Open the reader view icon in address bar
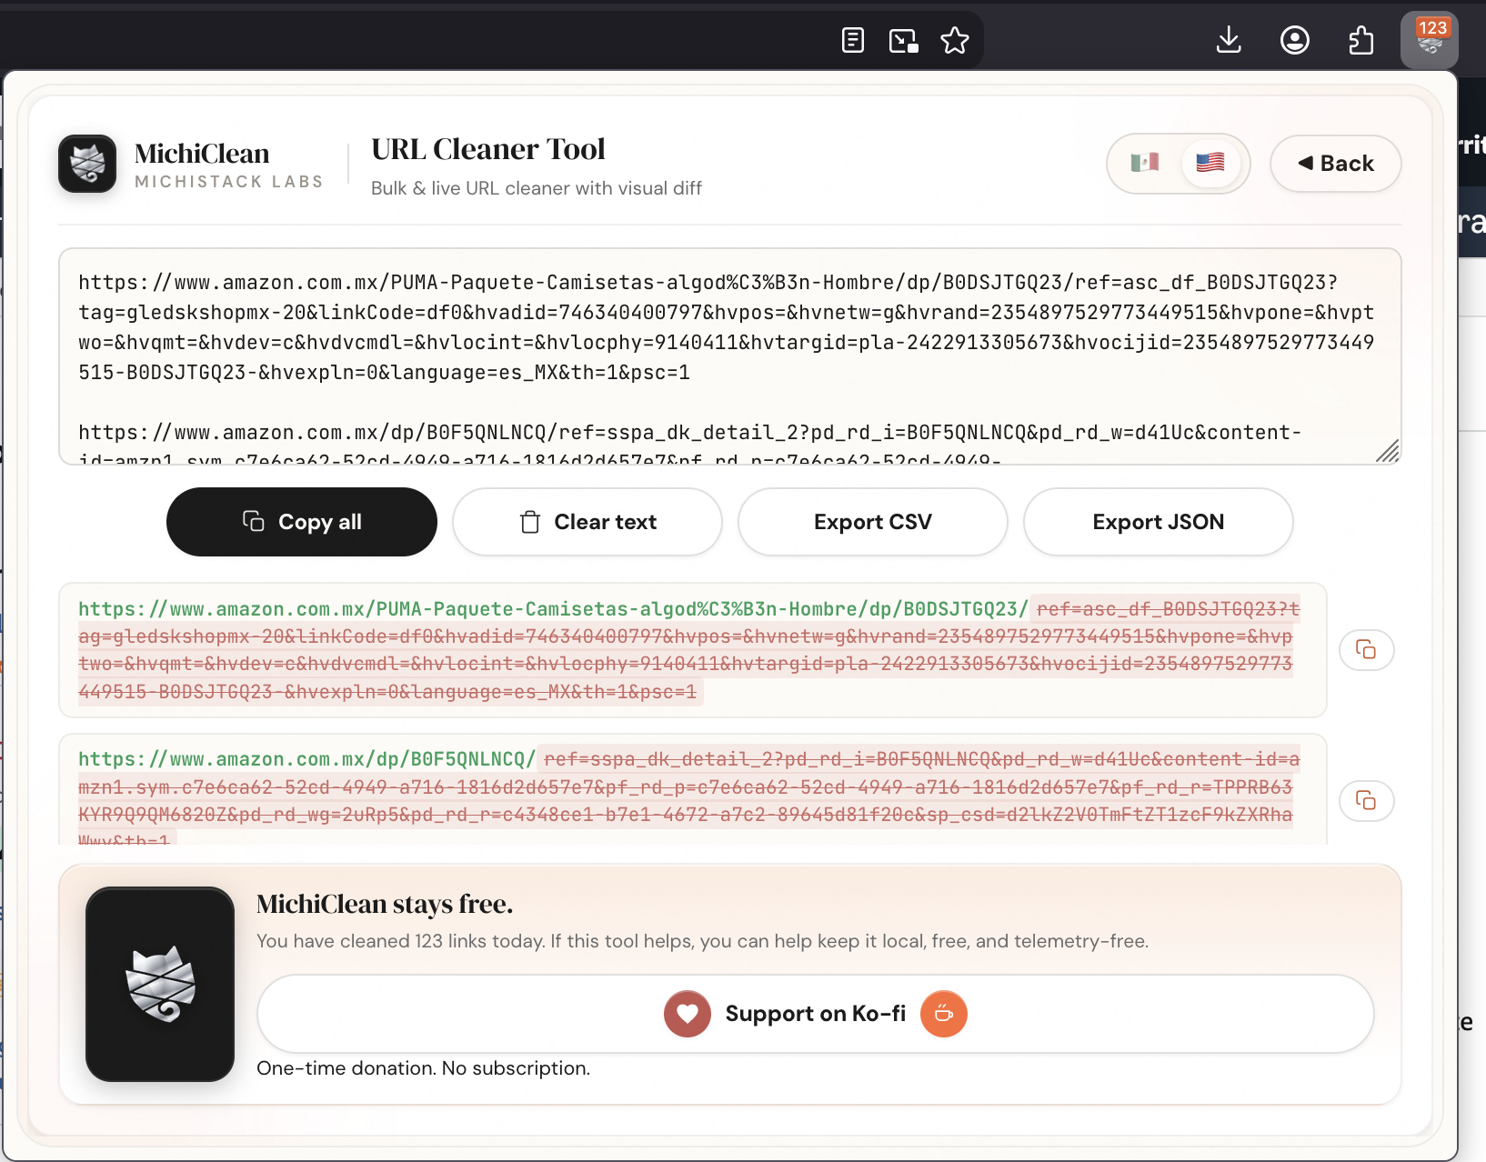 coord(852,40)
